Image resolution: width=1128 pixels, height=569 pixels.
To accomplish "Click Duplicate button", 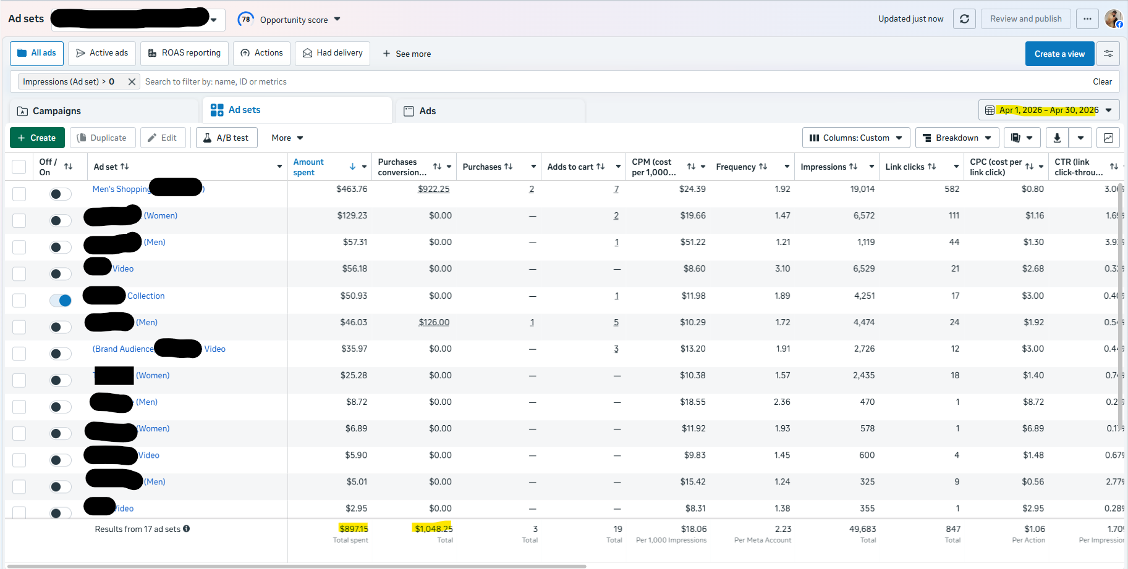I will click(102, 138).
